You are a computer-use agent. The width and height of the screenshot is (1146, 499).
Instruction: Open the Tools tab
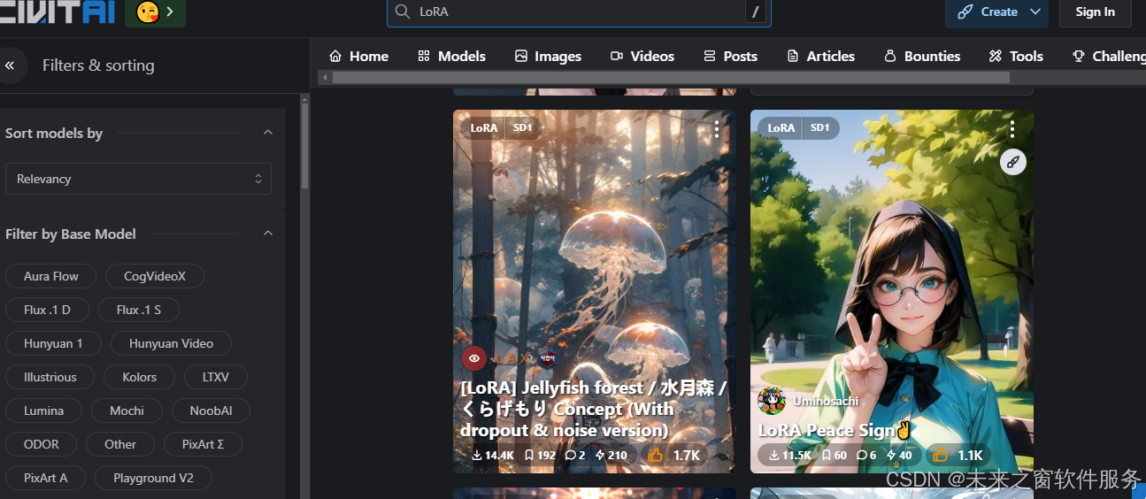click(x=1016, y=56)
